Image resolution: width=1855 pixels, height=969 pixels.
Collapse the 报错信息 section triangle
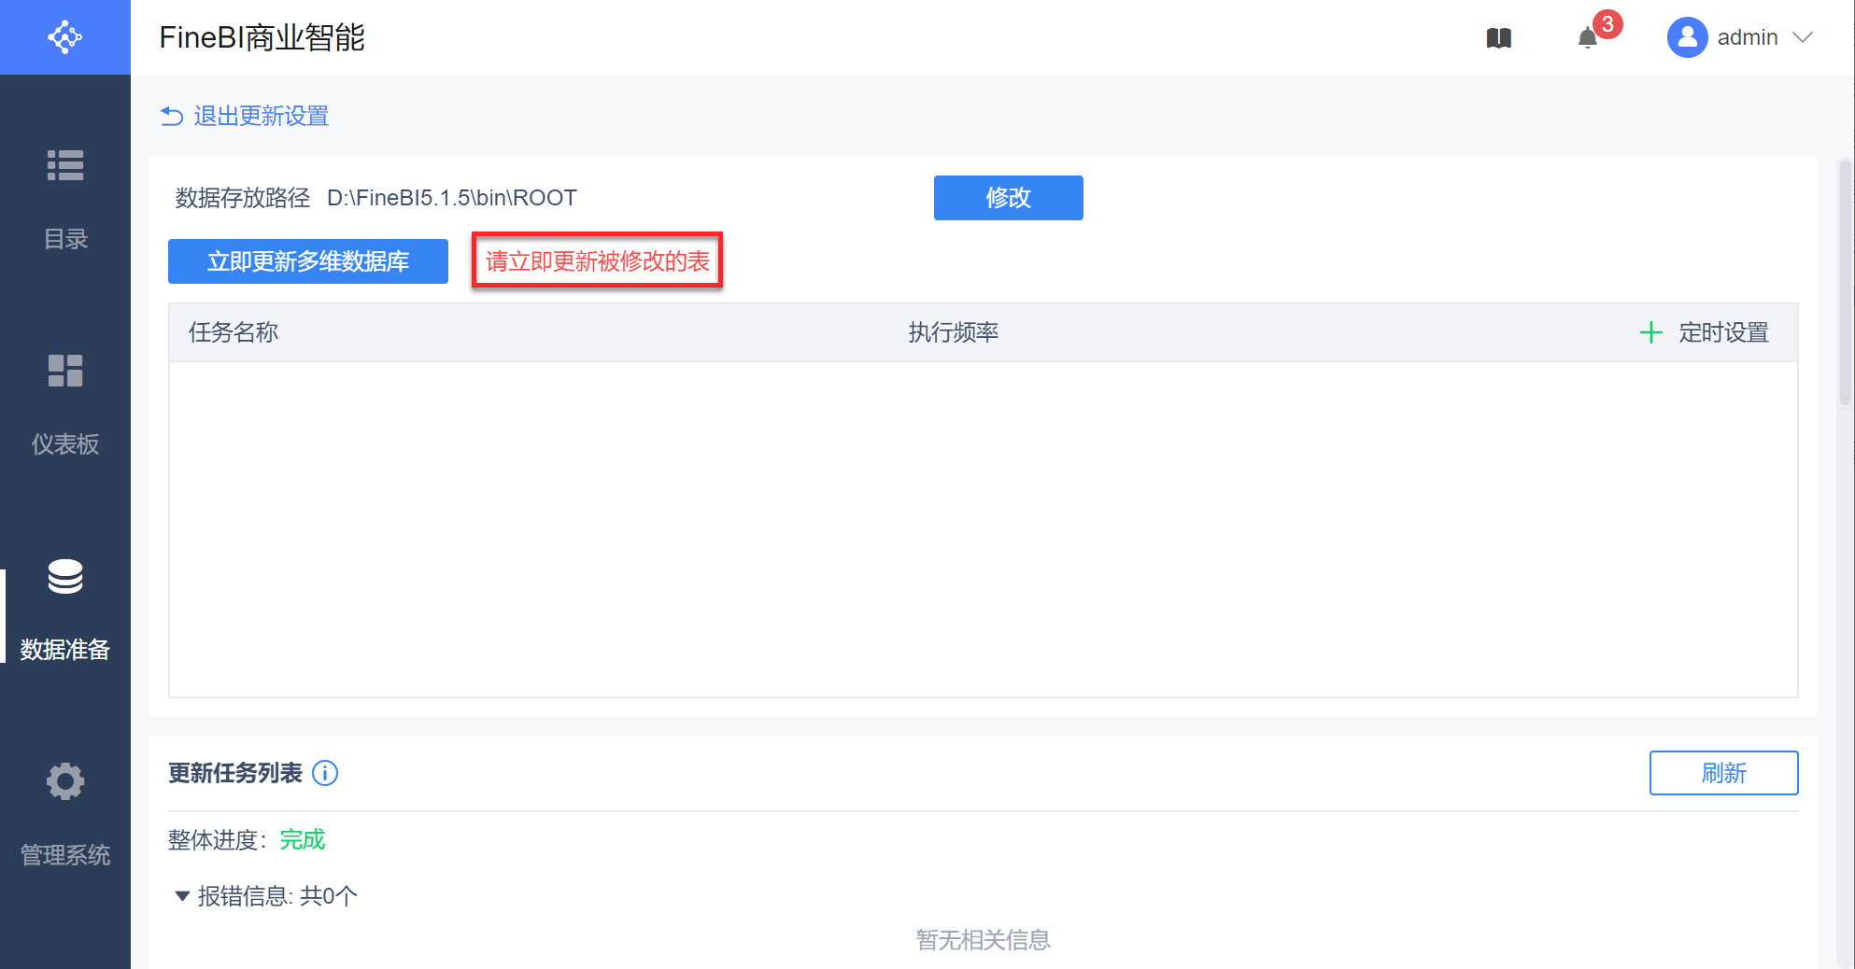[182, 896]
